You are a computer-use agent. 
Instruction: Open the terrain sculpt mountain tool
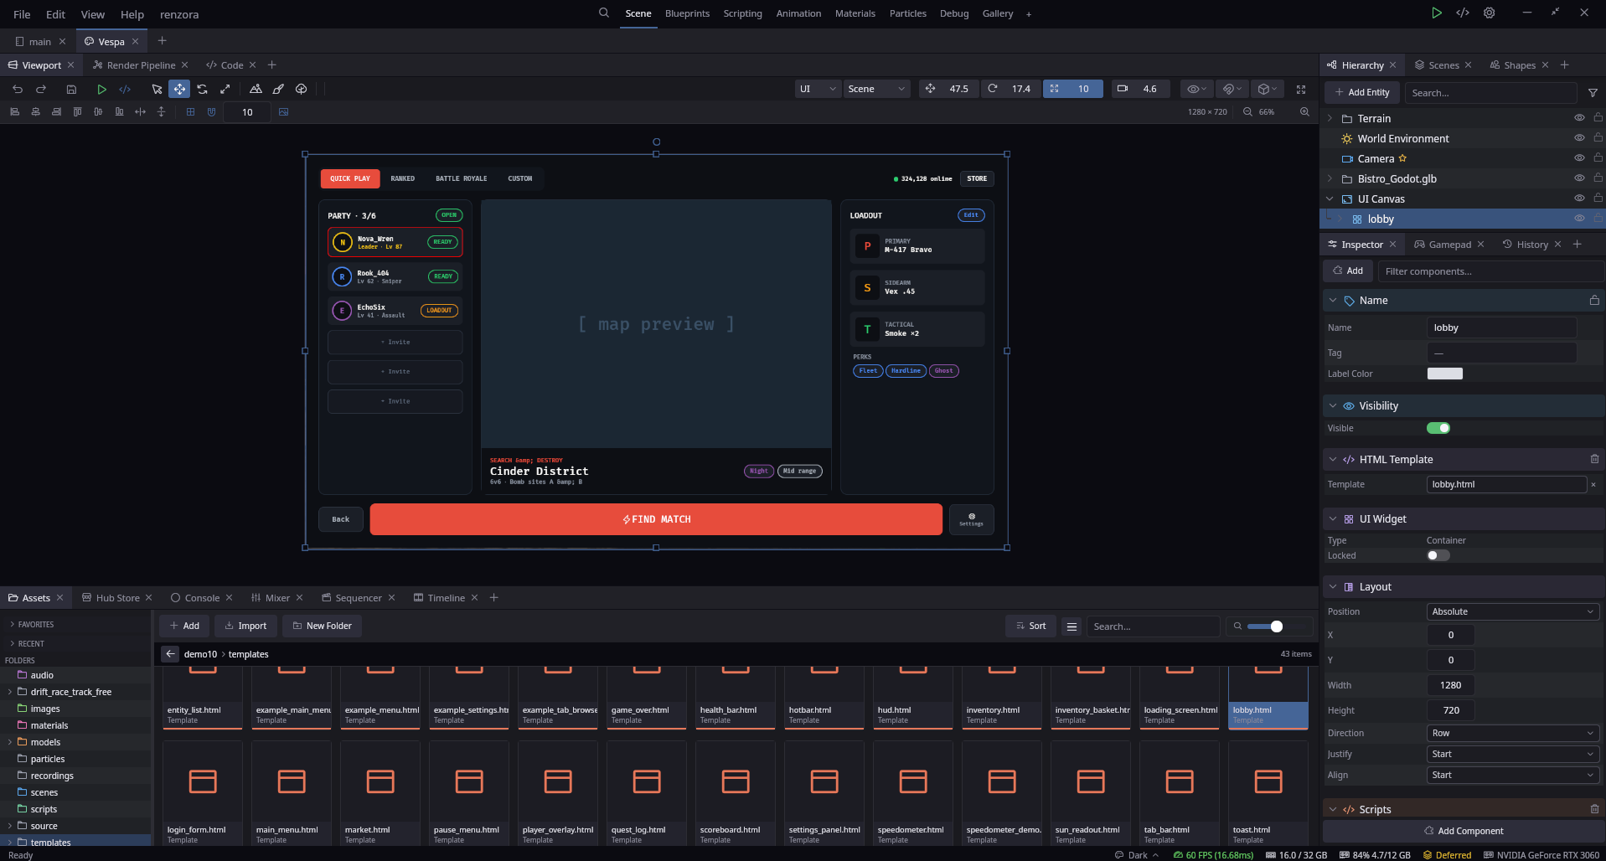256,89
